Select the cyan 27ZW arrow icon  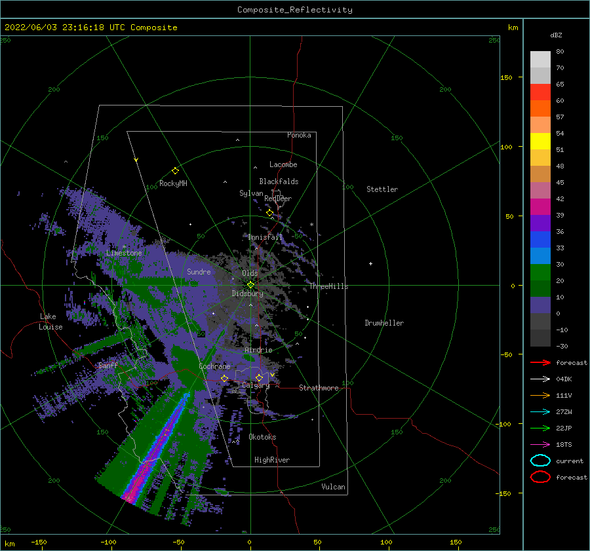coord(540,411)
